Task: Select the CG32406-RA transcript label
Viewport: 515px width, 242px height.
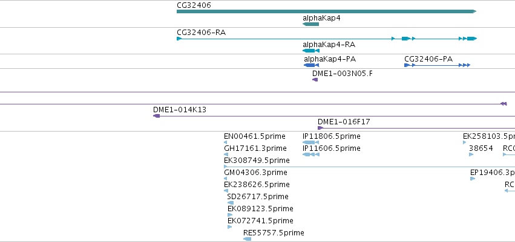Action: pos(201,33)
